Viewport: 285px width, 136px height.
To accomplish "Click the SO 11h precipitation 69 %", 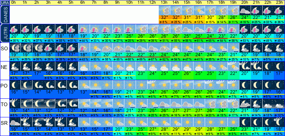I will (142, 59).
